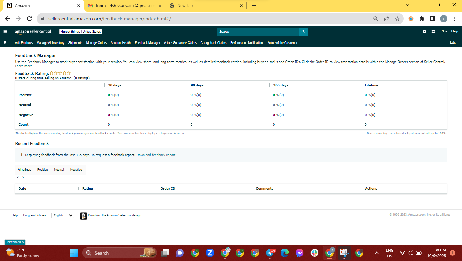The height and width of the screenshot is (261, 462).
Task: Click the Edit button in the navigation bar
Action: [453, 42]
